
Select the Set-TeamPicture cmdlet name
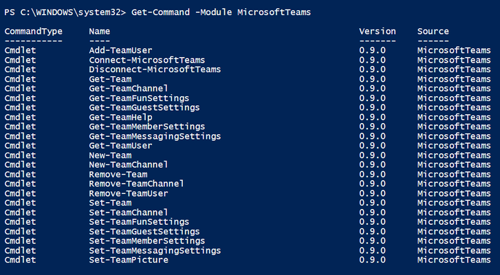pos(128,260)
